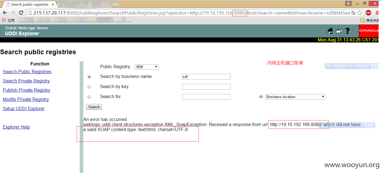Click the Function sidebar heading
This screenshot has height=173, width=382.
[40, 64]
